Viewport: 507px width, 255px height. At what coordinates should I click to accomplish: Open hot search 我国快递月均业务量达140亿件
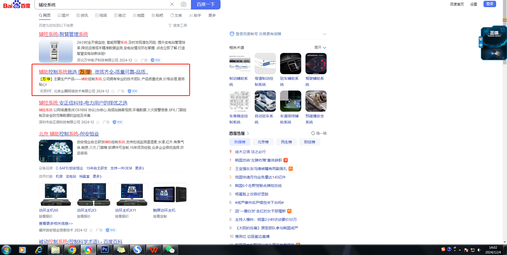tap(260, 177)
